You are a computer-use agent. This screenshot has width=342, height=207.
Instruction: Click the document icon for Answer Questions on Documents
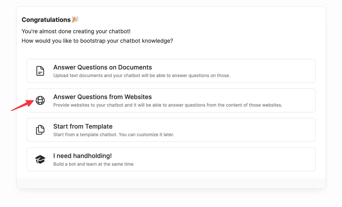tap(40, 71)
